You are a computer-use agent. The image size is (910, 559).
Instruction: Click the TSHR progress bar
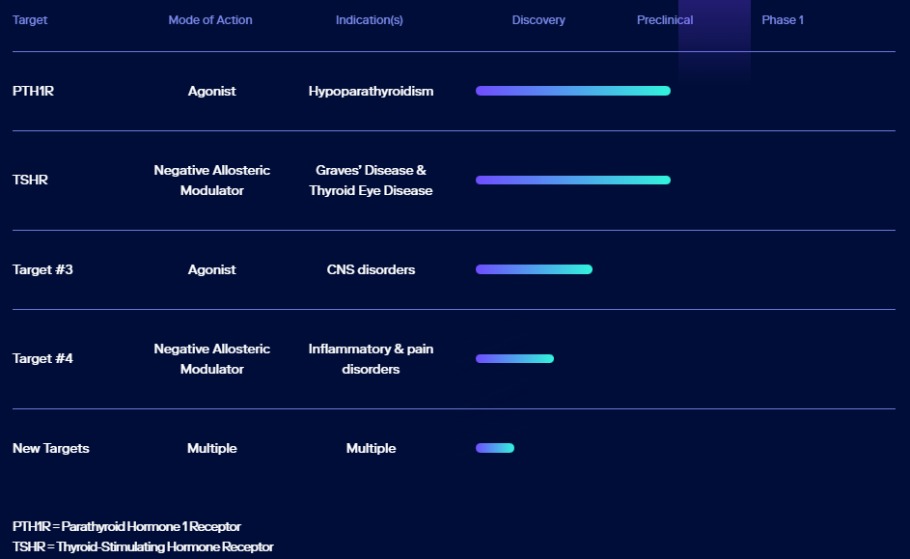pyautogui.click(x=573, y=180)
